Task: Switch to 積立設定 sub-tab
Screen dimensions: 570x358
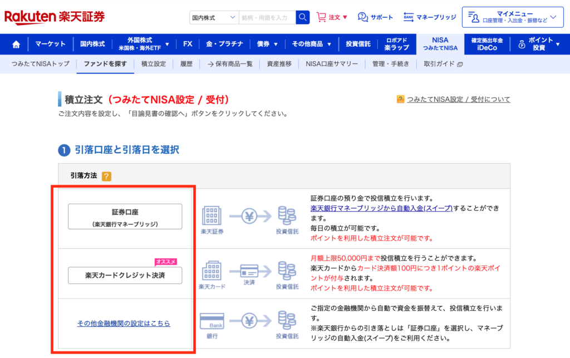Action: (154, 64)
